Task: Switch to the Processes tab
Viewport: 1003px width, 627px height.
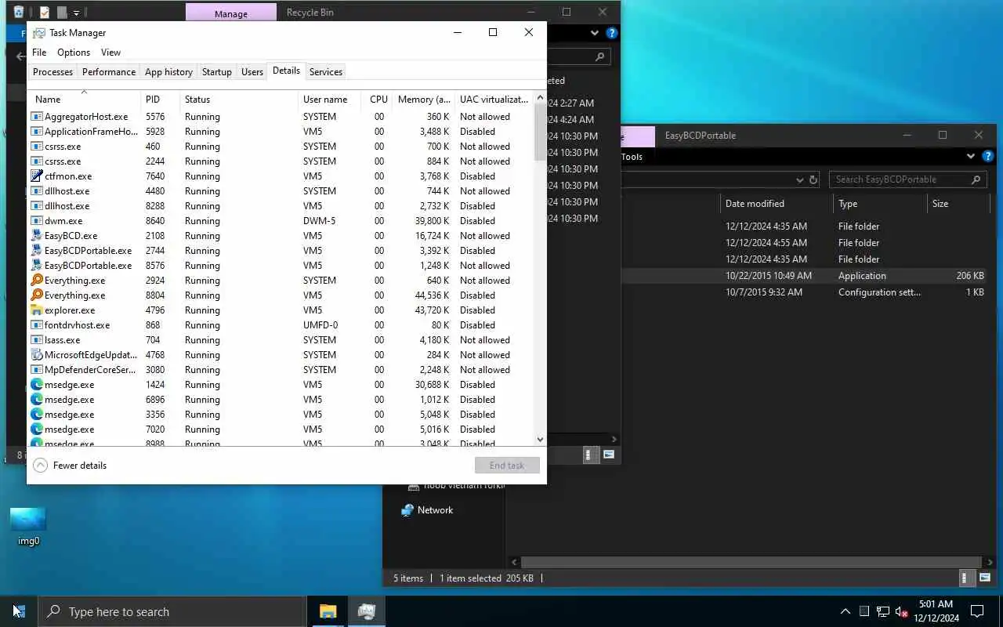Action: coord(53,72)
